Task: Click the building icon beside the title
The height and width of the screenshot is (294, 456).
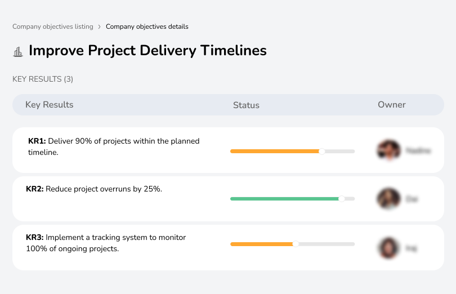Action: (18, 52)
